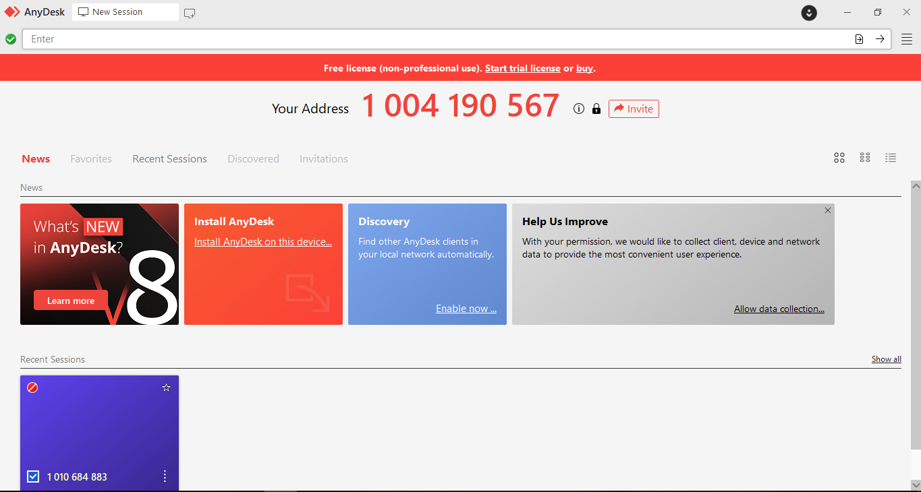Dismiss the Help Us Improve card
The width and height of the screenshot is (921, 492).
828,210
